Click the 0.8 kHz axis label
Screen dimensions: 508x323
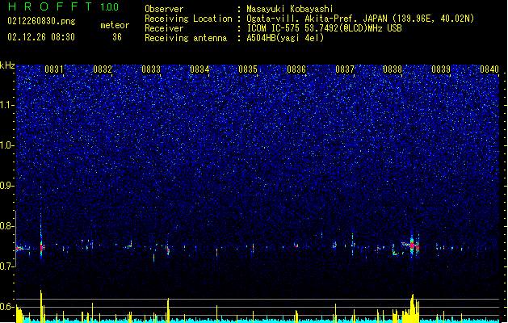point(7,226)
